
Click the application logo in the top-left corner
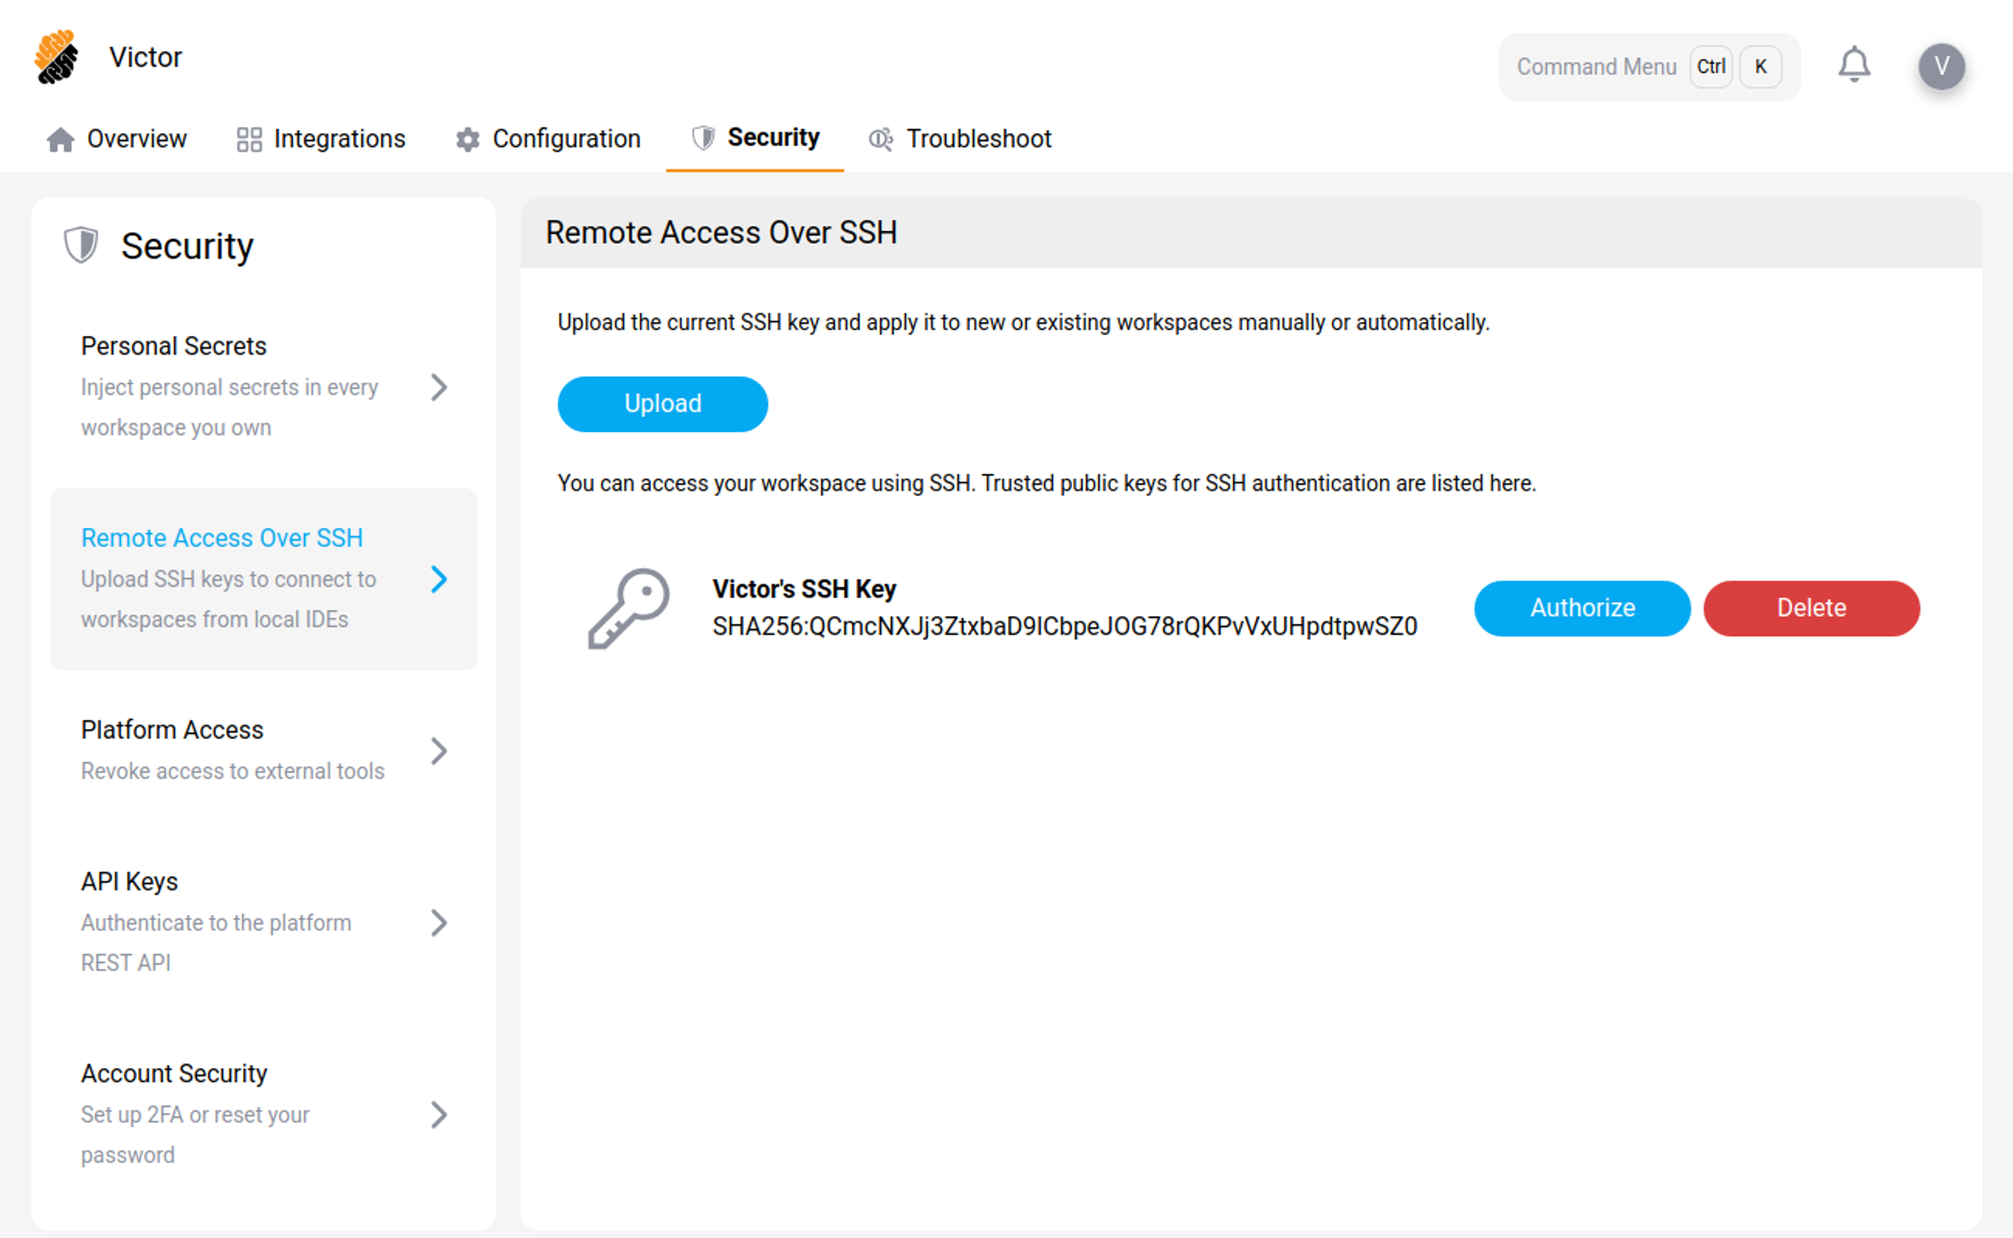56,57
